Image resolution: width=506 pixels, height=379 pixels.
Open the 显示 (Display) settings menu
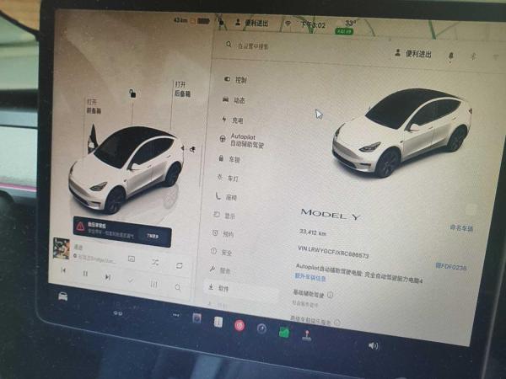[x=224, y=216]
